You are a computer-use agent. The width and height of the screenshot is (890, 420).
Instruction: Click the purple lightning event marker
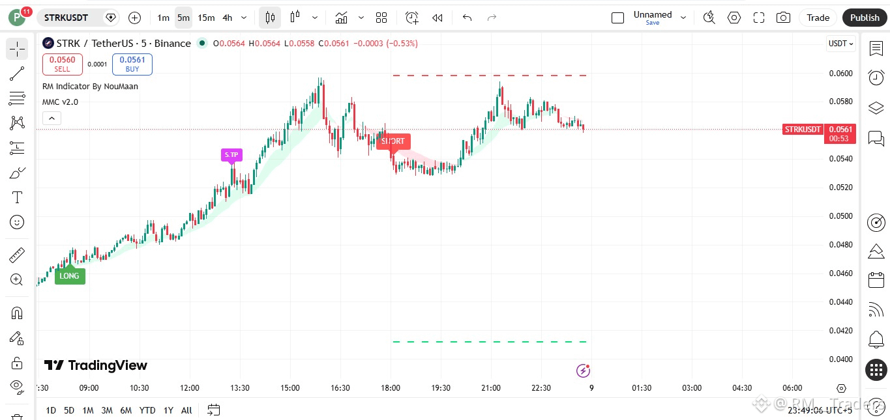pyautogui.click(x=584, y=371)
